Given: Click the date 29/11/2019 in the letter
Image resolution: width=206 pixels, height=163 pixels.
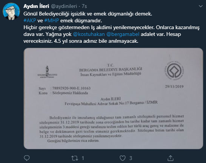Looking at the screenshot, I should [174, 87].
